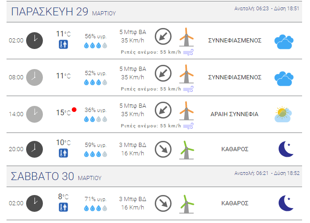Click the red dot beside 15°C
Viewport: 310px width, 223px height.
click(74, 110)
